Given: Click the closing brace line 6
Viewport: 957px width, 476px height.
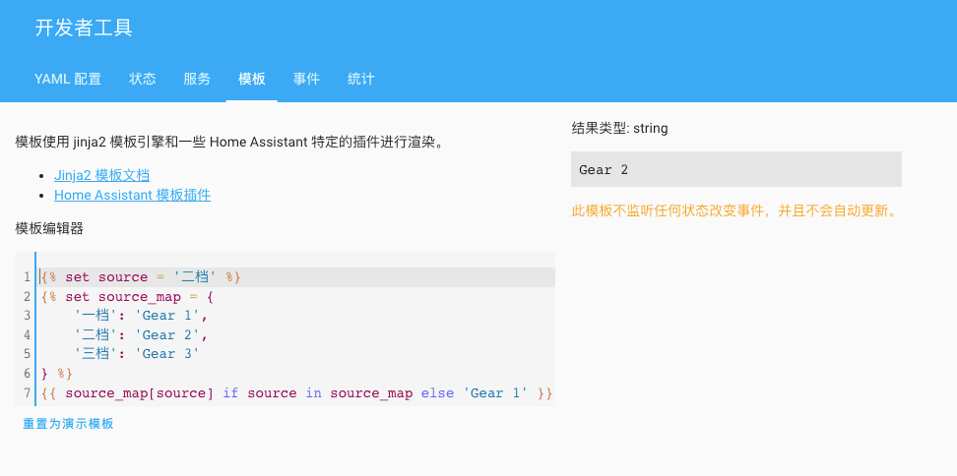Looking at the screenshot, I should (x=56, y=374).
